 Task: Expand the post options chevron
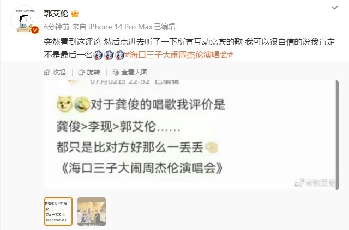[x=334, y=8]
